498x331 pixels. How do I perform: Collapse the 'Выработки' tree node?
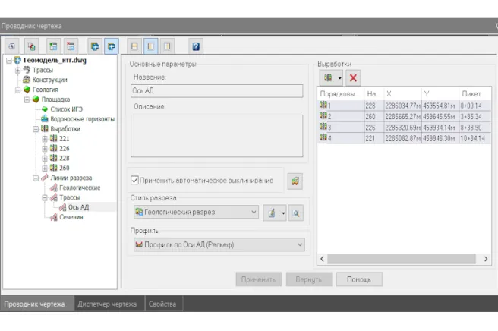point(35,129)
